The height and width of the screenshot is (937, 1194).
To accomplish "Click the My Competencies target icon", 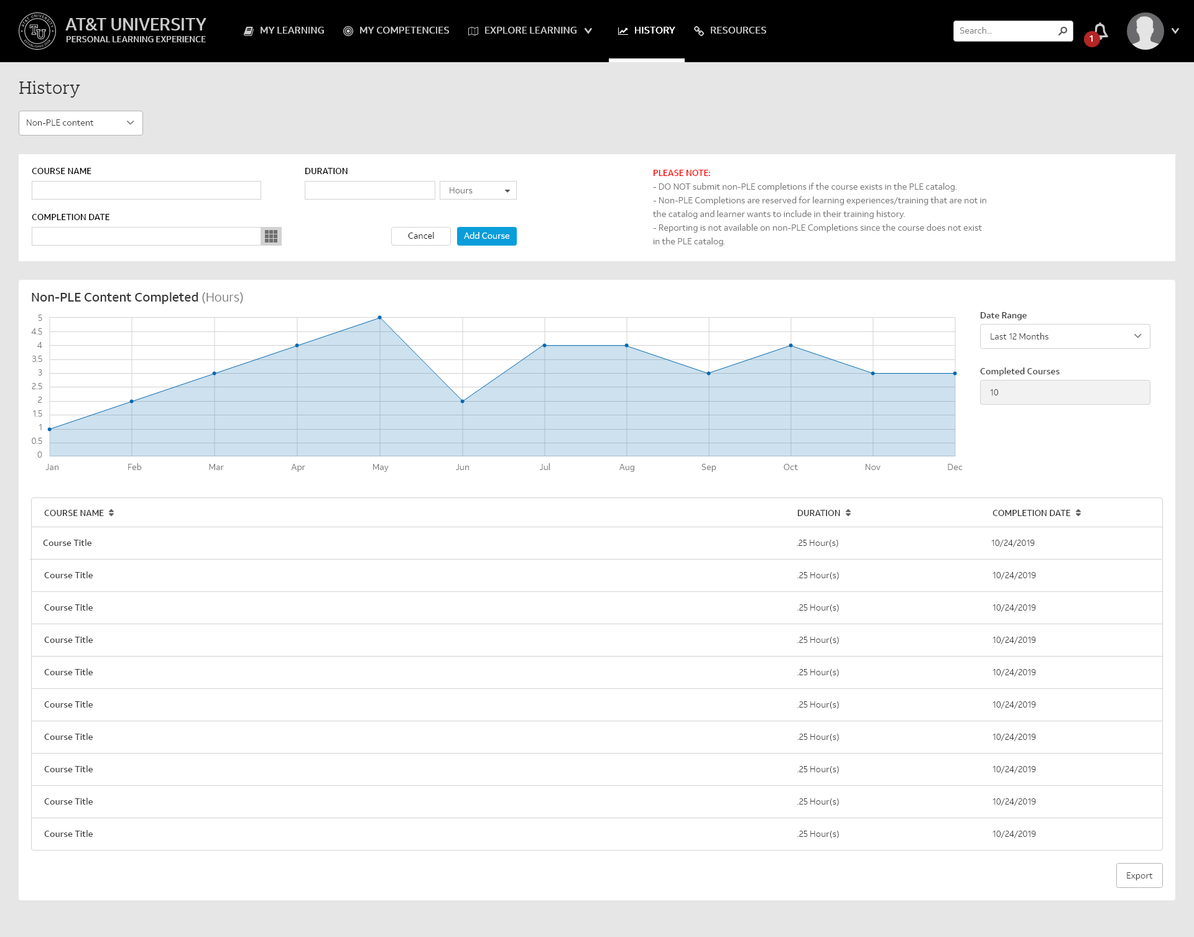I will tap(348, 31).
